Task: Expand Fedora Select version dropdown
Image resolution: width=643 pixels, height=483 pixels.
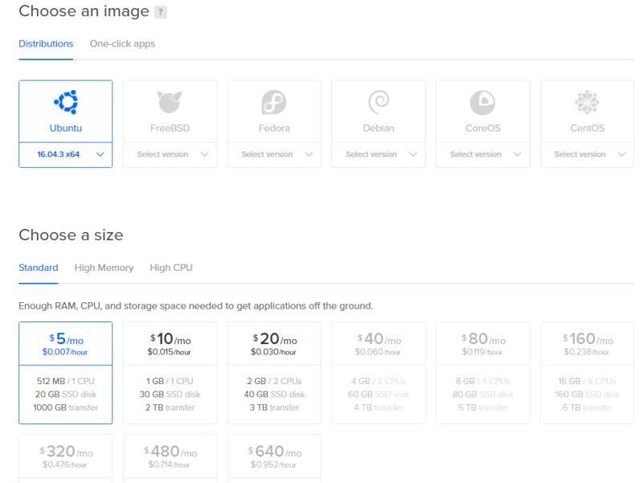Action: point(274,154)
